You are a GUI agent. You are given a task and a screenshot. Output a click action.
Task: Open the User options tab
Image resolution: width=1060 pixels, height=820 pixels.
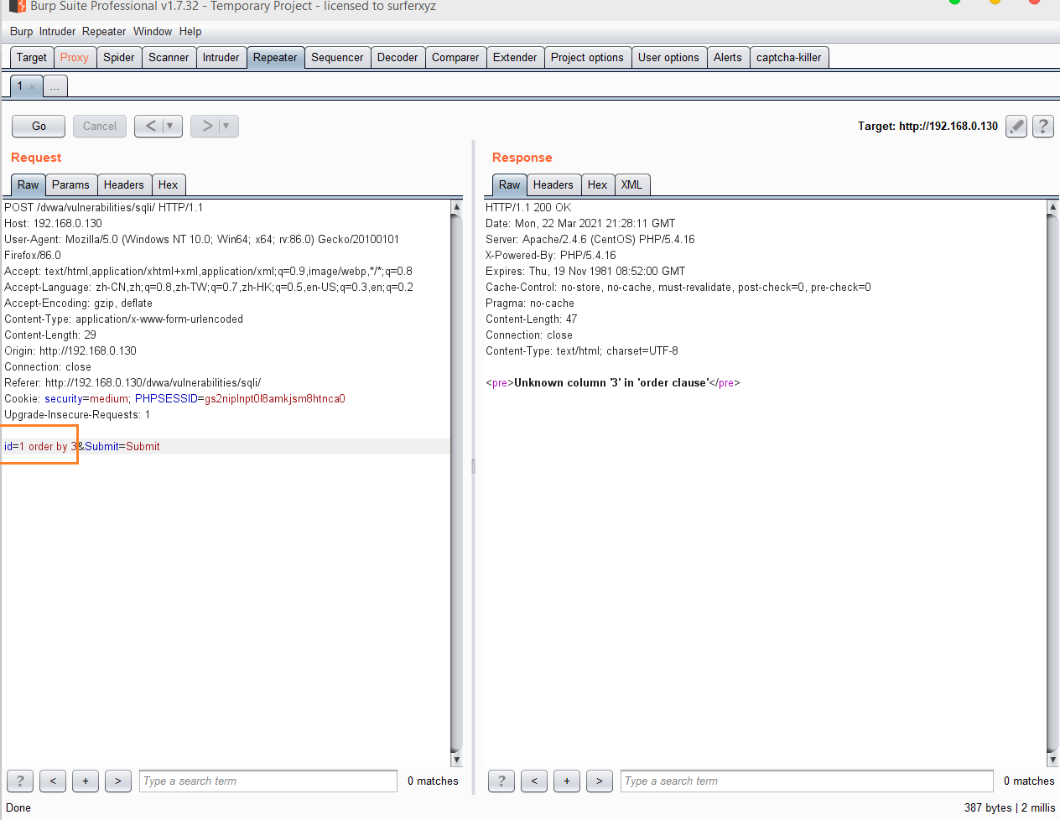(x=668, y=57)
